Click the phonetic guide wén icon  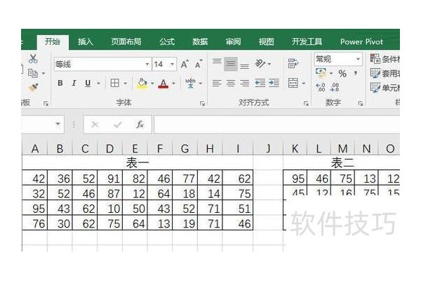(x=190, y=83)
